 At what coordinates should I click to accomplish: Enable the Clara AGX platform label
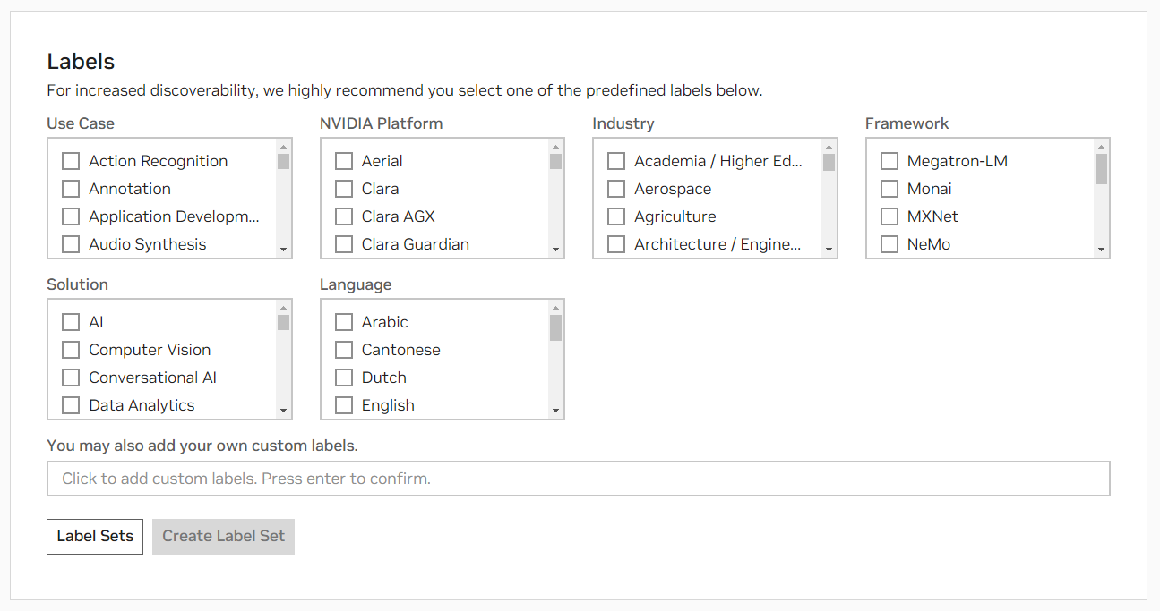pyautogui.click(x=344, y=216)
